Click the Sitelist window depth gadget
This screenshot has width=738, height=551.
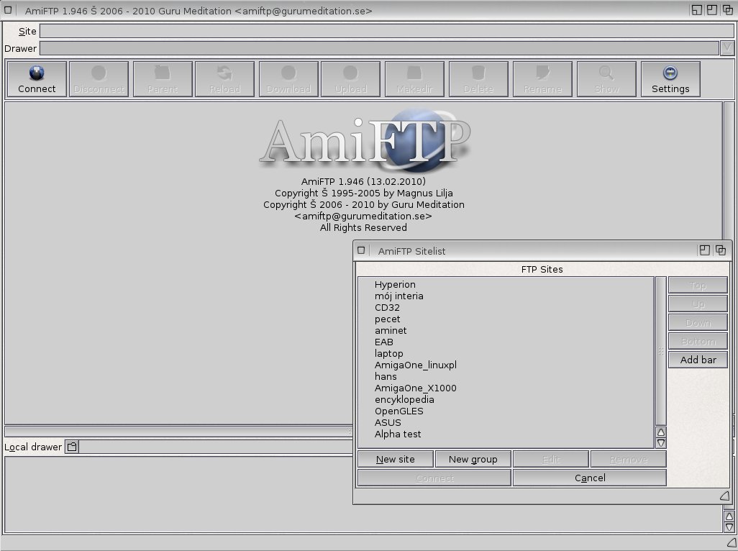pyautogui.click(x=721, y=250)
